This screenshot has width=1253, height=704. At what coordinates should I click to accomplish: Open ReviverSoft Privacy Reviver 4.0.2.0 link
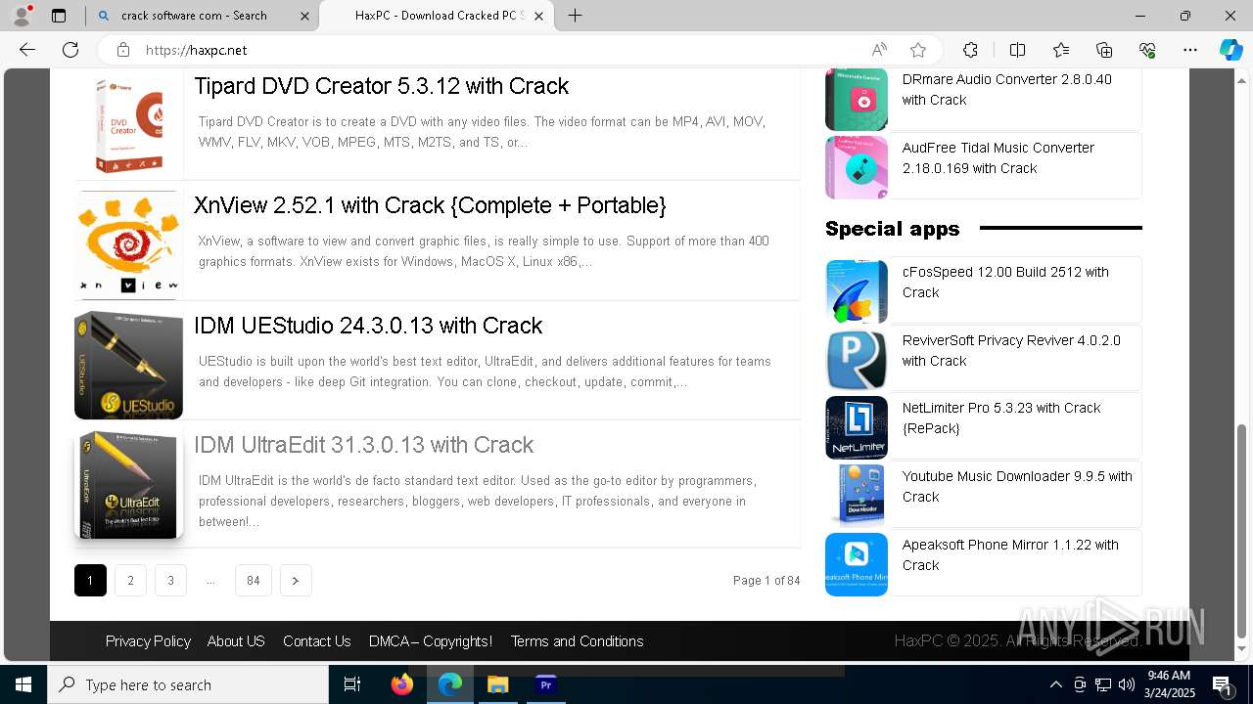1011,351
